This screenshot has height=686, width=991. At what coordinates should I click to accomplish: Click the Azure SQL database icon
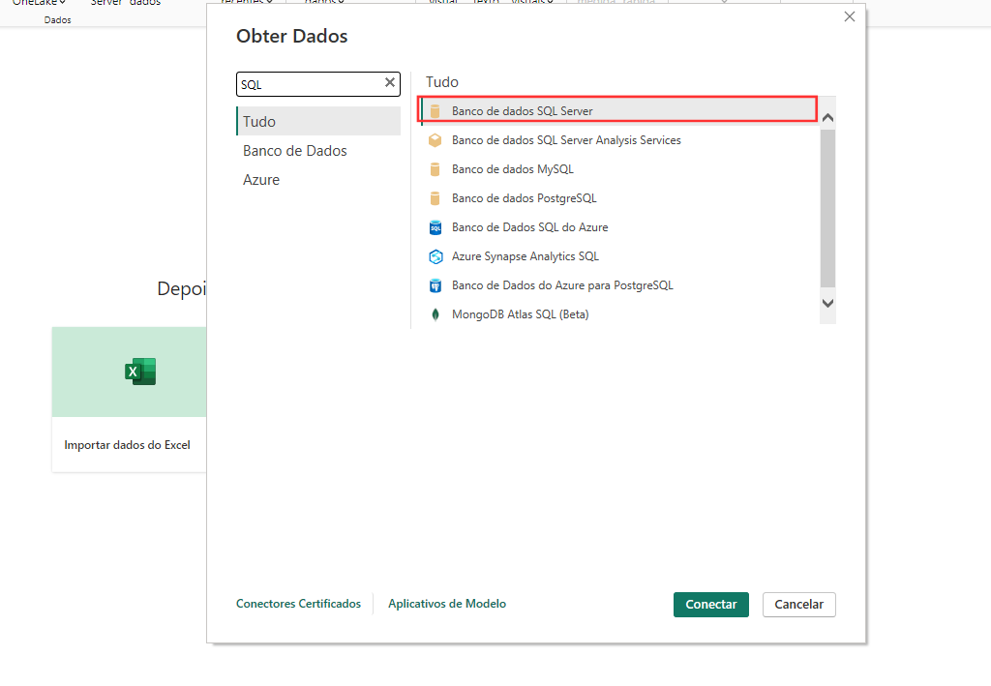tap(435, 227)
